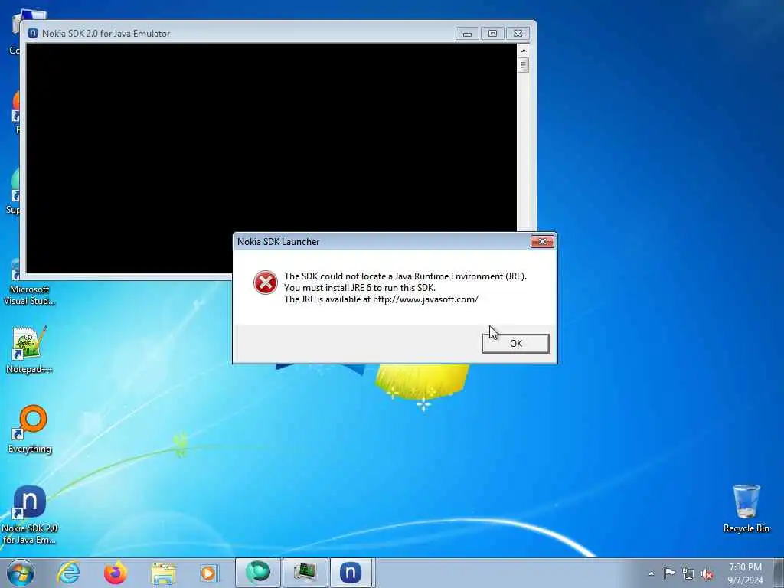Click the red error icon in the dialog

(x=266, y=283)
